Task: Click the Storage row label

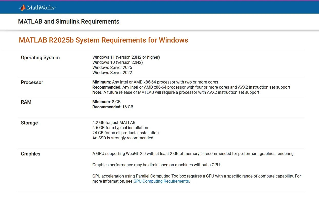Action: 29,123
